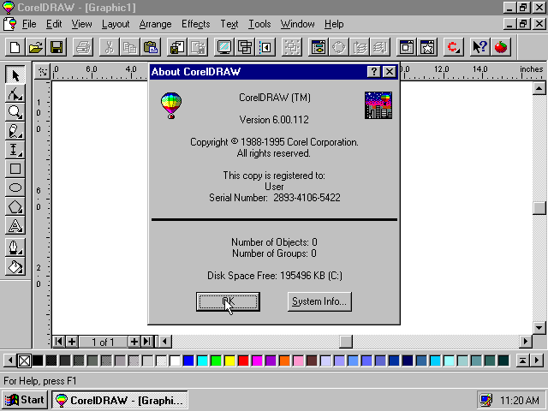Select the Fill bucket tool
Screen dimensions: 548x411
pos(15,266)
